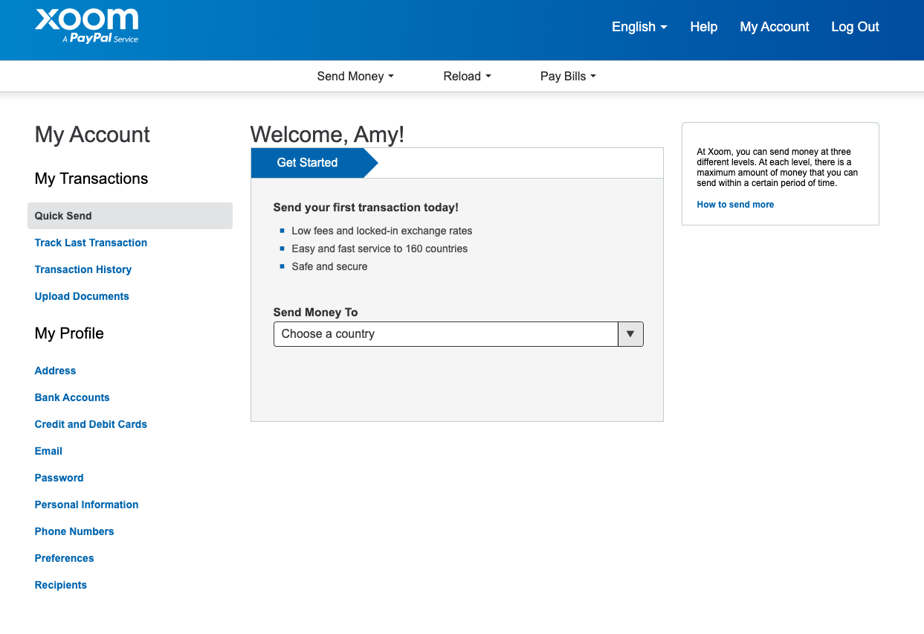Open Quick Send

click(62, 216)
